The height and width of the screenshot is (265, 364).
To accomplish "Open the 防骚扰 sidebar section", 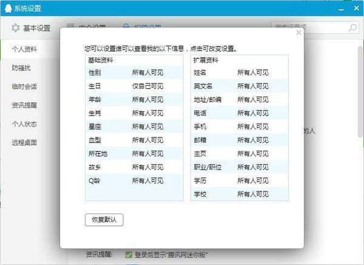I will [21, 67].
